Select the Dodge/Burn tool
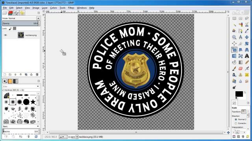Viewport: 252px width, 141px height. click(x=234, y=87)
